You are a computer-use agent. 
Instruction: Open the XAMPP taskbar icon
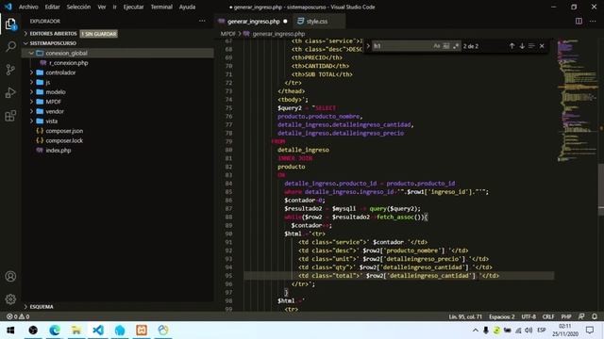[142, 330]
